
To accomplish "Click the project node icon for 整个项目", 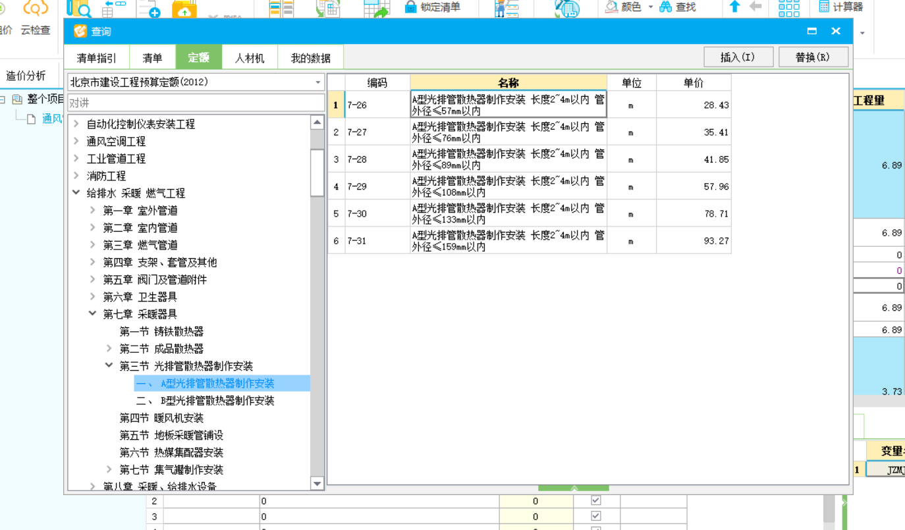I will coord(17,99).
